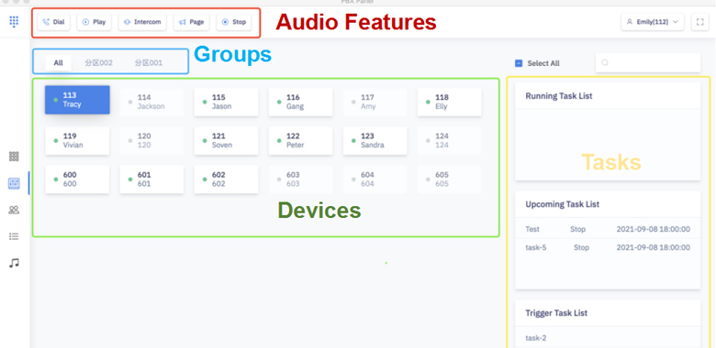The width and height of the screenshot is (716, 348).
Task: Select device 600
Action: coord(77,179)
